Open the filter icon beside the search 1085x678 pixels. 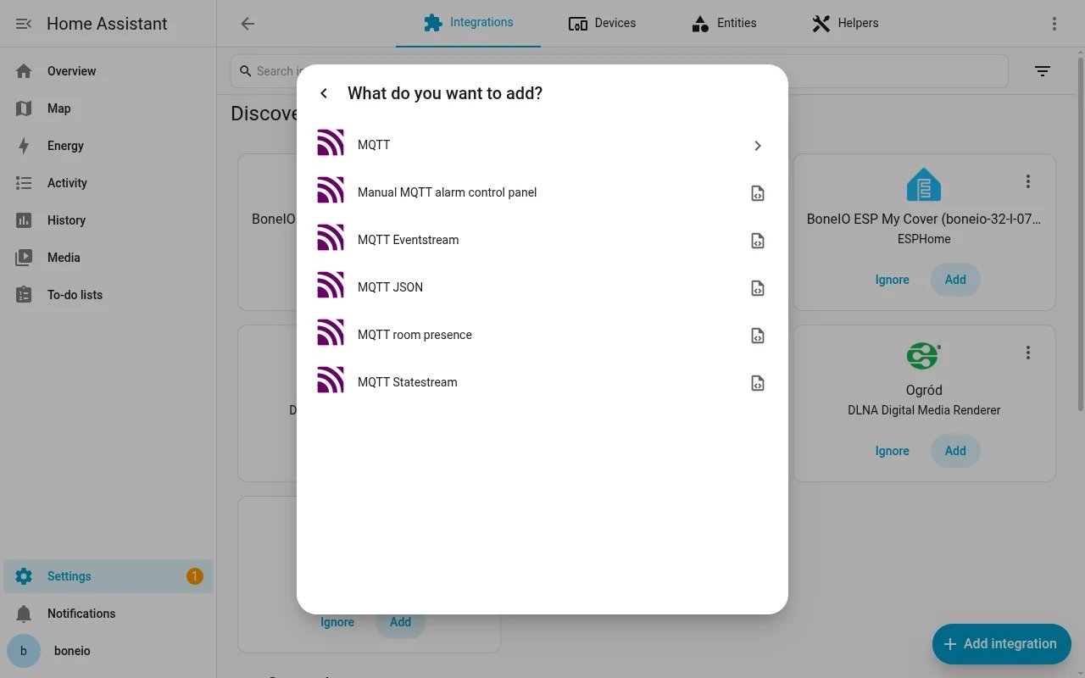point(1043,71)
